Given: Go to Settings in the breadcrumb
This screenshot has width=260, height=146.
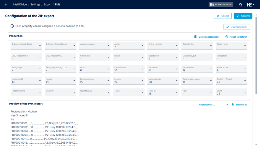Looking at the screenshot, I should coord(35,4).
